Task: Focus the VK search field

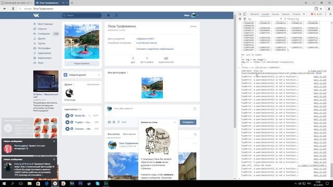Action: point(82,15)
